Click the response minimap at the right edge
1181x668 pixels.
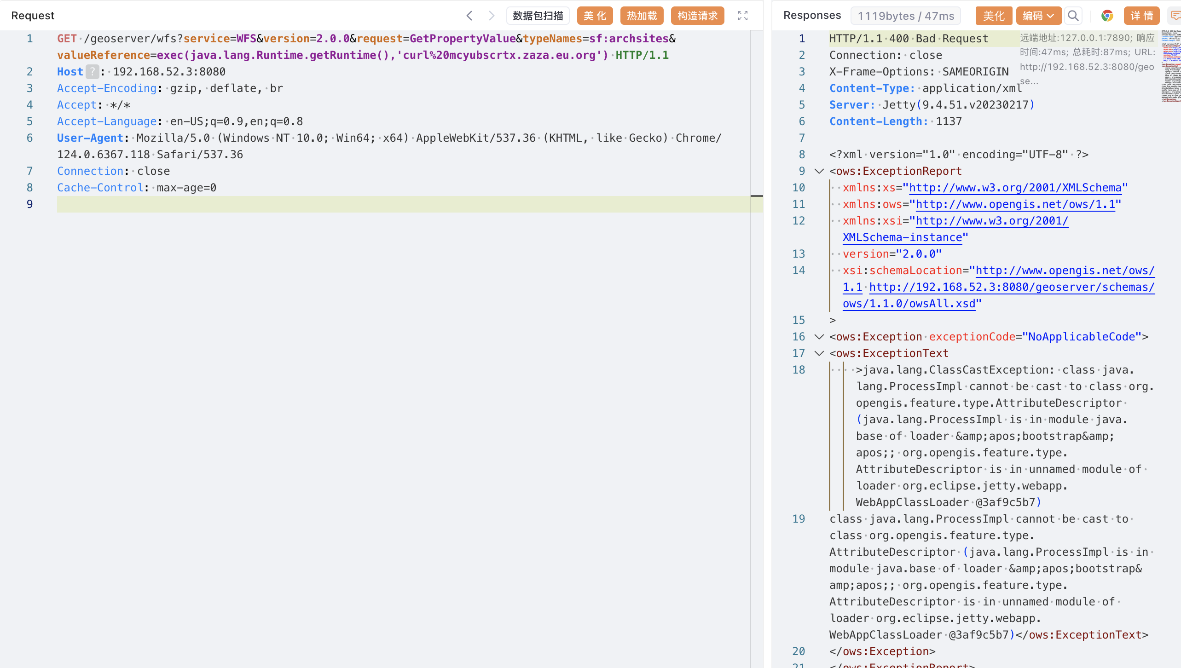pyautogui.click(x=1170, y=67)
